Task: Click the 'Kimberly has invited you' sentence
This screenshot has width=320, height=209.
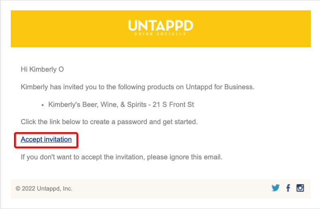Action: pyautogui.click(x=138, y=87)
